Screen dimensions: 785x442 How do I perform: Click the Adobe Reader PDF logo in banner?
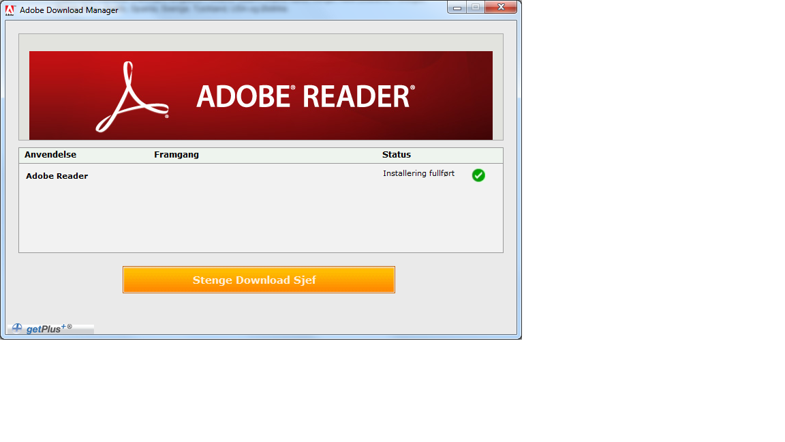tap(132, 97)
